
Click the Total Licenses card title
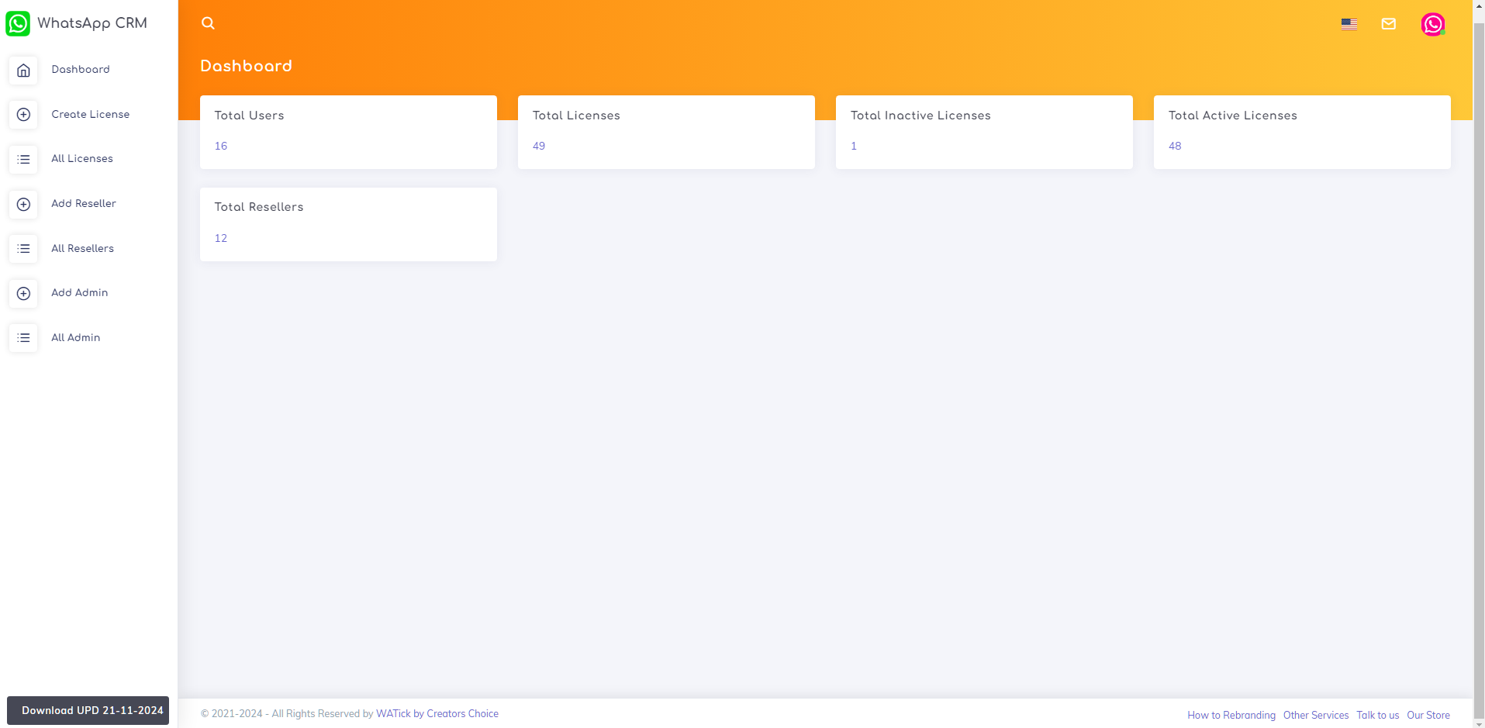[576, 115]
